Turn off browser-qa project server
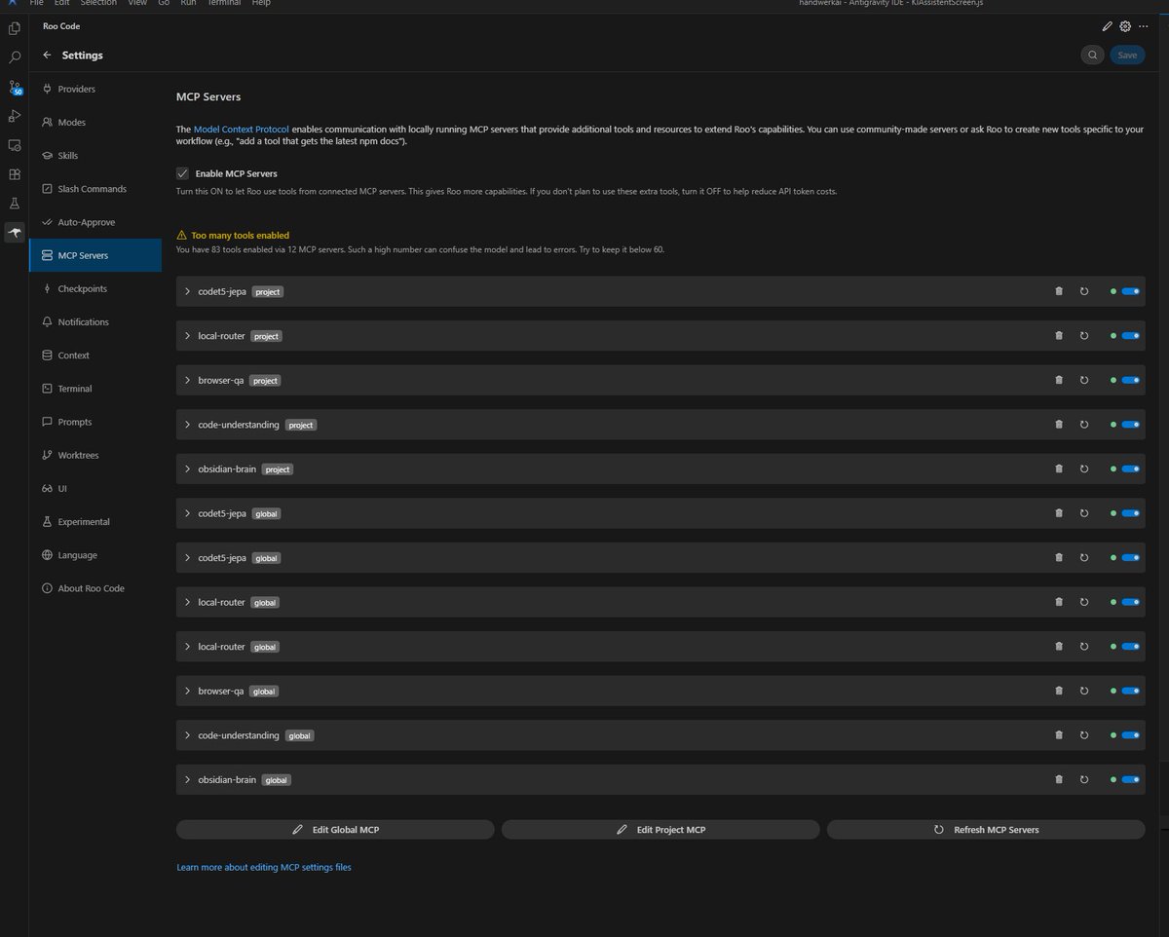 [1130, 380]
